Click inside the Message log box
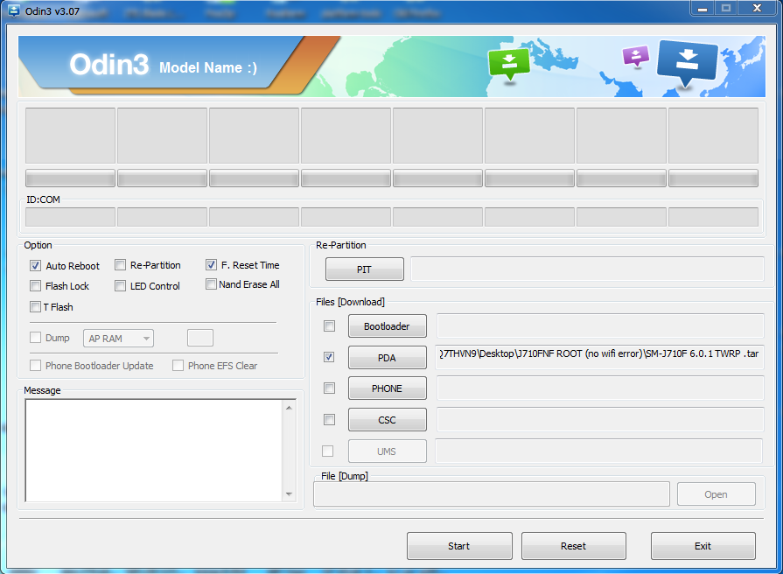The image size is (783, 574). pos(154,450)
